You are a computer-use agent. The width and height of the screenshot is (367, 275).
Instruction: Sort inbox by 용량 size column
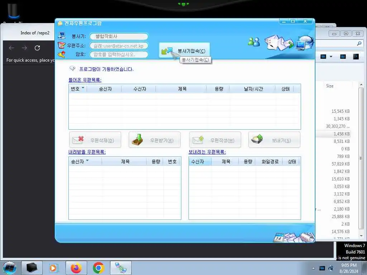(218, 89)
